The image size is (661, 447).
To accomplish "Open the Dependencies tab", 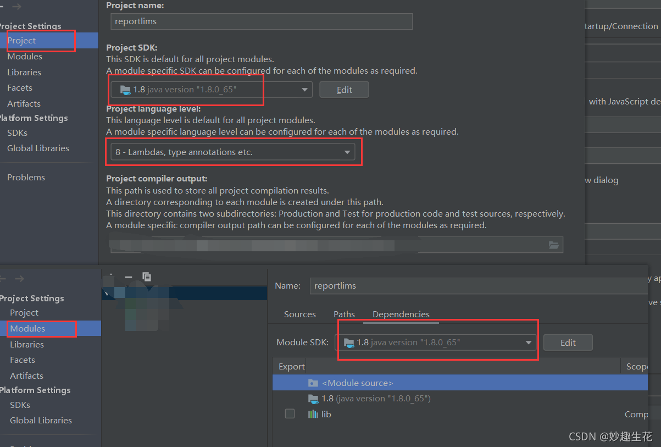I will (x=401, y=314).
